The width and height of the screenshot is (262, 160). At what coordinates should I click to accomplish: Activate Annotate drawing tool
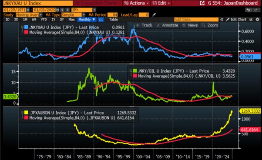point(167,25)
